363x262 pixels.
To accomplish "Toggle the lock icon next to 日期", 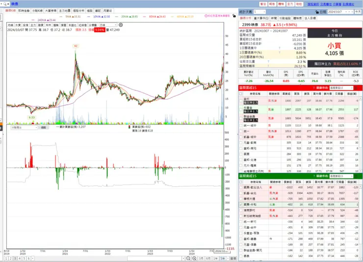I will [317, 12].
